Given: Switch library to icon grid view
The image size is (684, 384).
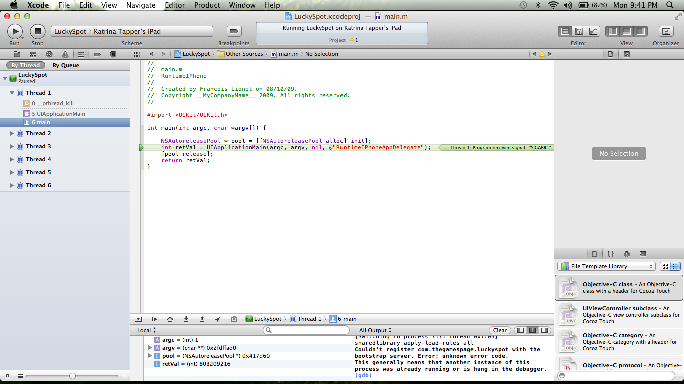Looking at the screenshot, I should tap(665, 266).
